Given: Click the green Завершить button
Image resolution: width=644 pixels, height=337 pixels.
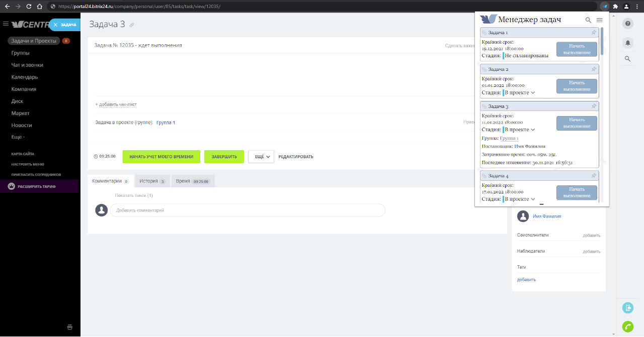Looking at the screenshot, I should coord(224,157).
